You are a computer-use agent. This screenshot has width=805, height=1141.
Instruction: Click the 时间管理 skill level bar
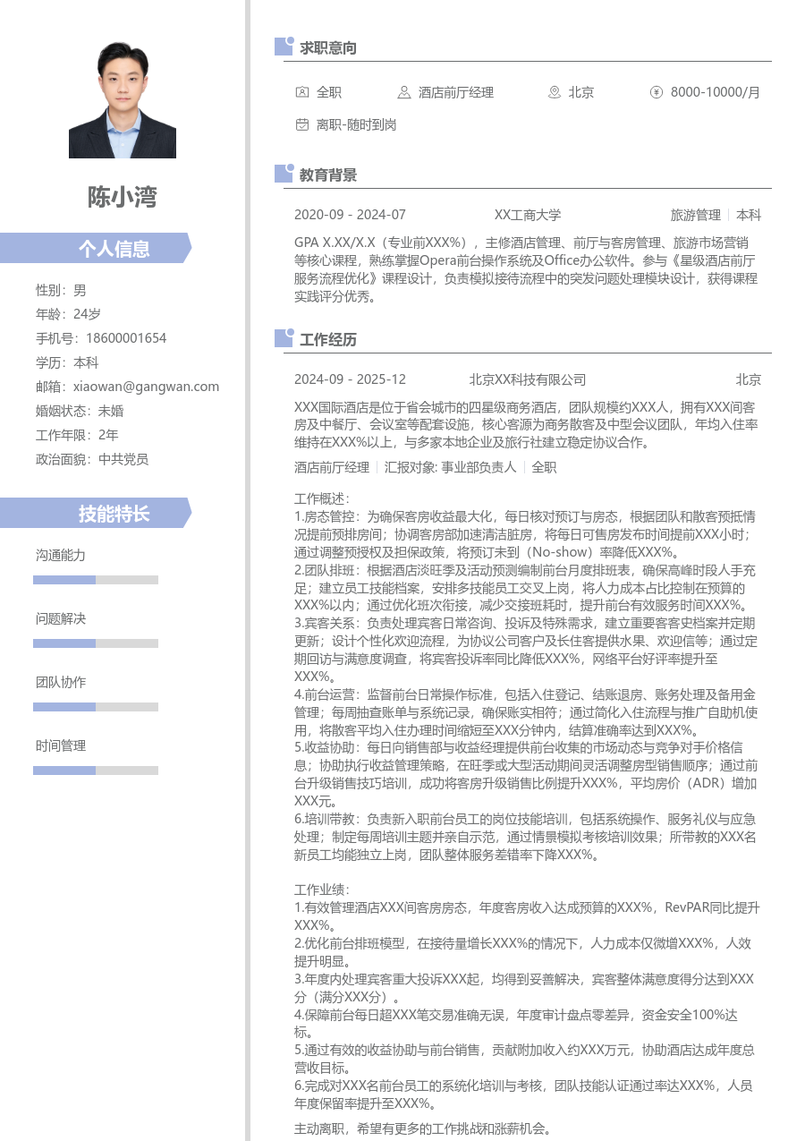point(96,771)
